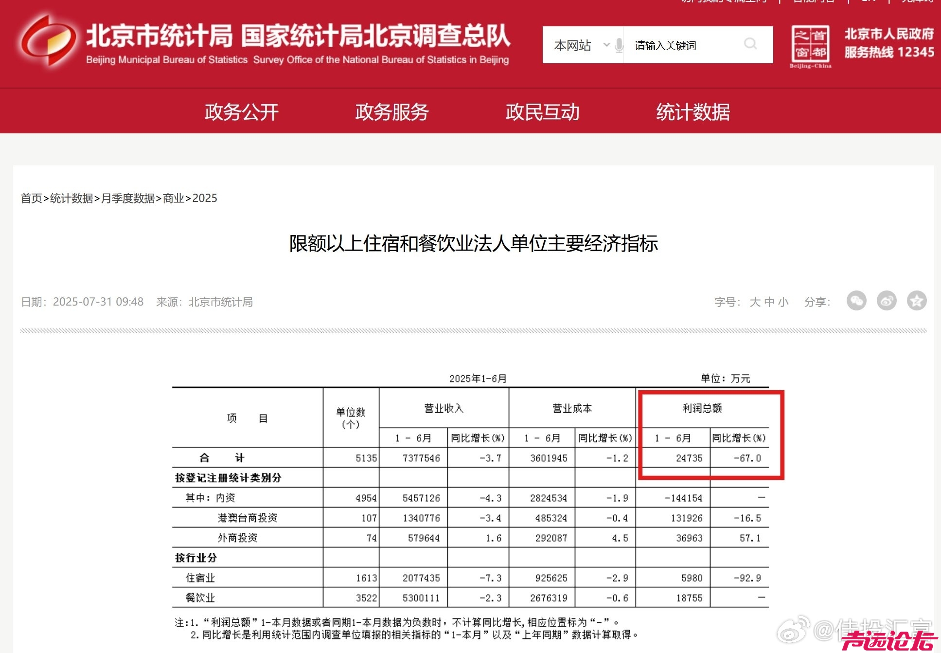The image size is (941, 653).
Task: Set font size to 大 (large)
Action: tap(755, 302)
